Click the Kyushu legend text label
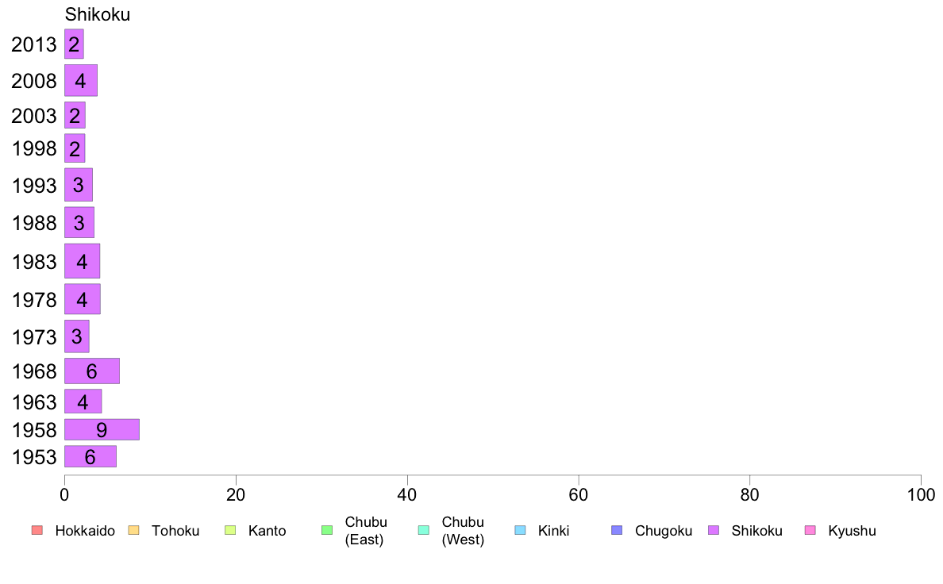This screenshot has width=943, height=584. [x=852, y=531]
